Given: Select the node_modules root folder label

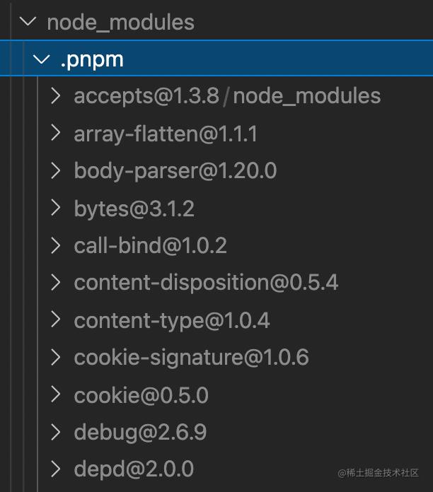Looking at the screenshot, I should [x=120, y=23].
